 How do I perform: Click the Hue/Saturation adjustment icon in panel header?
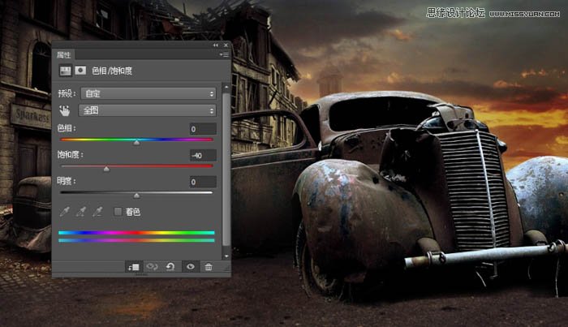(65, 71)
